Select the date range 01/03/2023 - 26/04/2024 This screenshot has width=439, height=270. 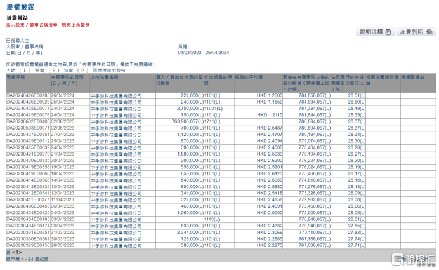[204, 53]
